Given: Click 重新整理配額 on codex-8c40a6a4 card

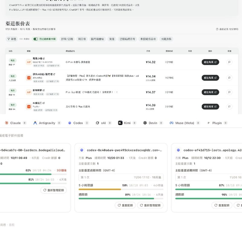Looking at the screenshot, I should pyautogui.click(x=150, y=205).
